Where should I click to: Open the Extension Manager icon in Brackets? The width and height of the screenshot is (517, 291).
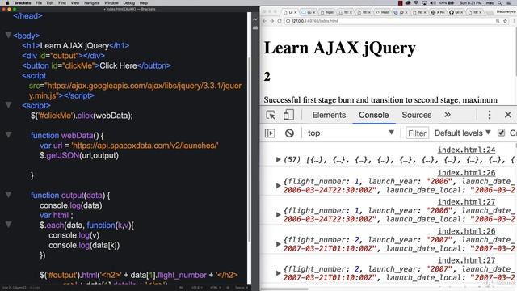tap(255, 28)
